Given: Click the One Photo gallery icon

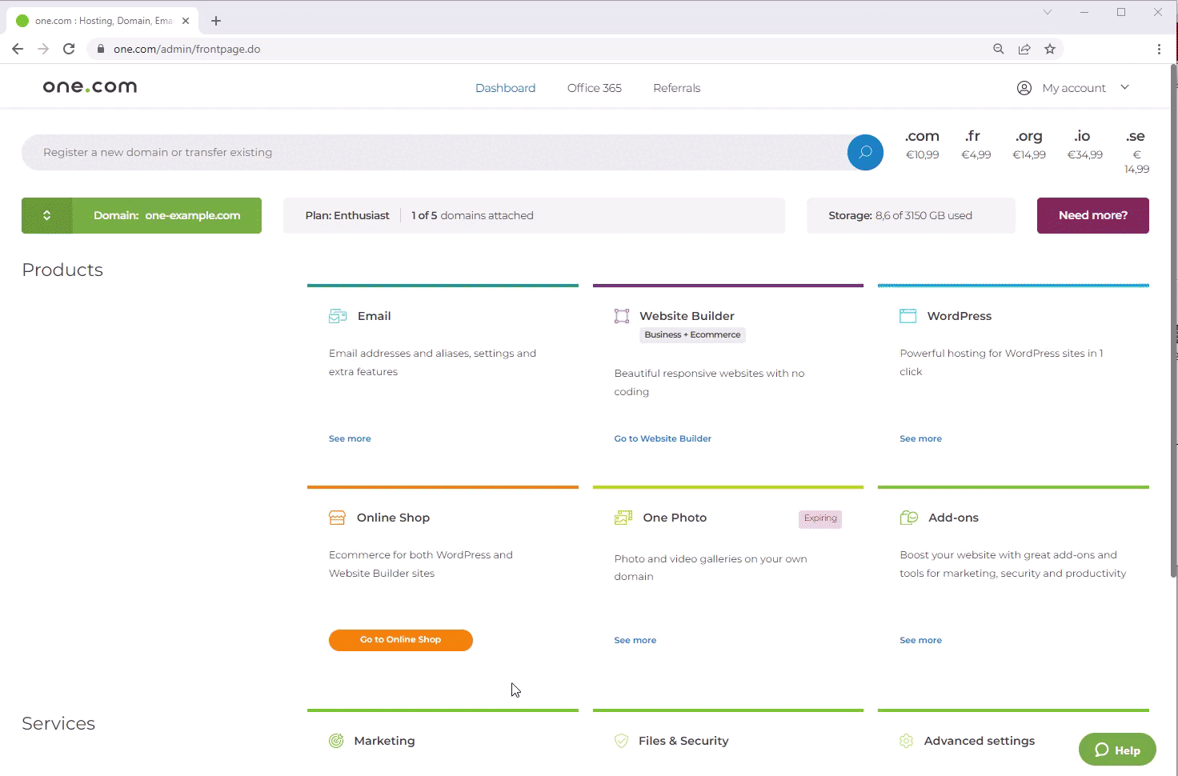Looking at the screenshot, I should 623,518.
